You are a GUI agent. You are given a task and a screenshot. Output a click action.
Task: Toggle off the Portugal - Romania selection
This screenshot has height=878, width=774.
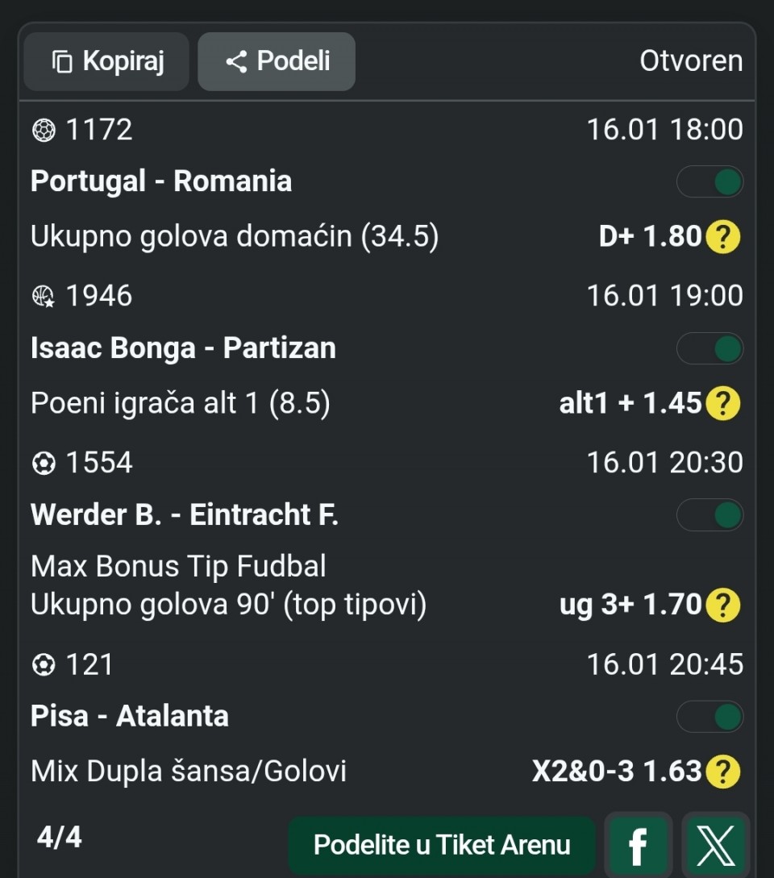tap(709, 182)
